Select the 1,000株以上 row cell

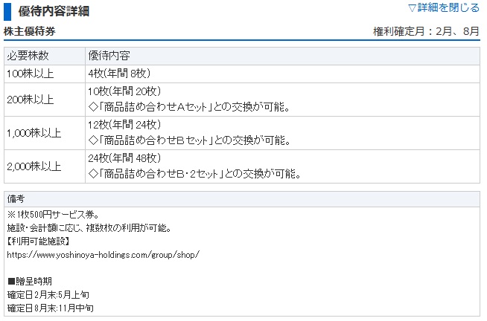coord(34,133)
